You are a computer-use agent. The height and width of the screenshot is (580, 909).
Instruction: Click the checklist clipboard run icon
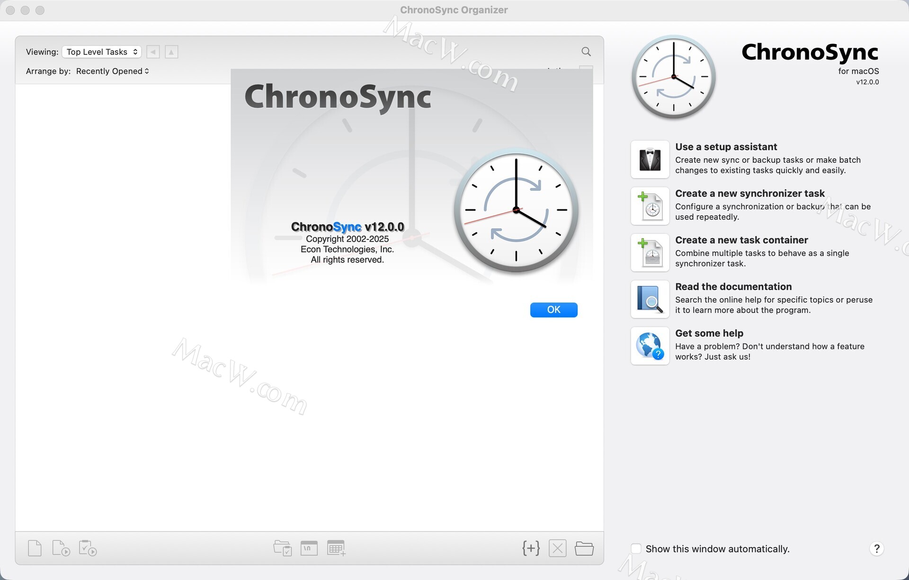[88, 548]
